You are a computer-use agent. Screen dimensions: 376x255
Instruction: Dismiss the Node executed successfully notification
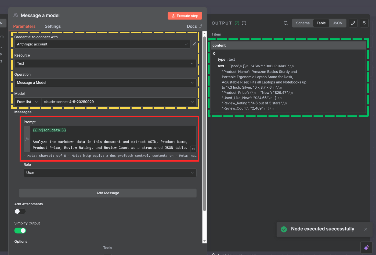tap(366, 229)
